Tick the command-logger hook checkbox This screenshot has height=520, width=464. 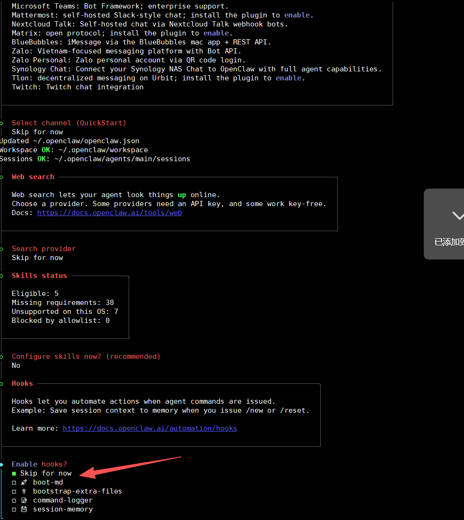(14, 501)
